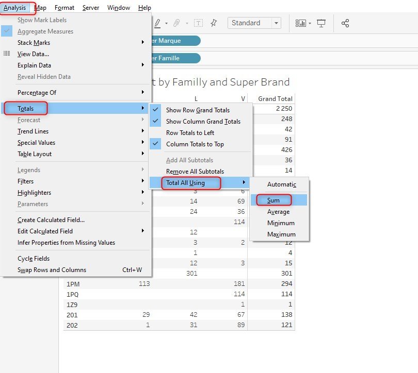Expand the Special Values submenu
Viewport: 418px width, 373px height.
(143, 142)
